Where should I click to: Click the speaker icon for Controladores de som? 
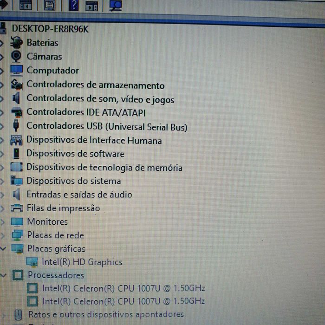coord(16,98)
